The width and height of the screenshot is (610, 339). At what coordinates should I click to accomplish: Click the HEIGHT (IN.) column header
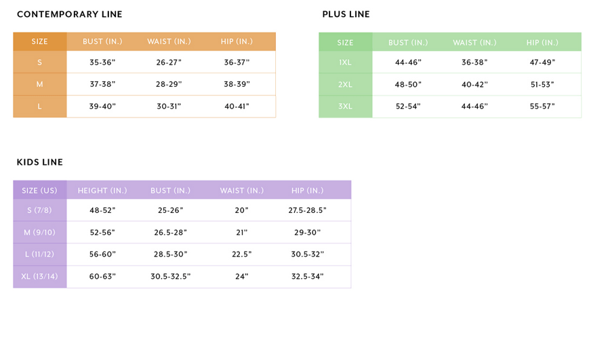click(x=102, y=191)
